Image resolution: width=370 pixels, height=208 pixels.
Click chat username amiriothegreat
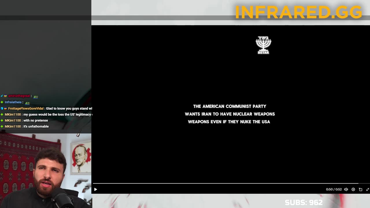(x=19, y=96)
